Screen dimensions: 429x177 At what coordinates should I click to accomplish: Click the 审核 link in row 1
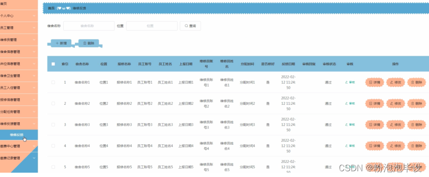(x=350, y=82)
